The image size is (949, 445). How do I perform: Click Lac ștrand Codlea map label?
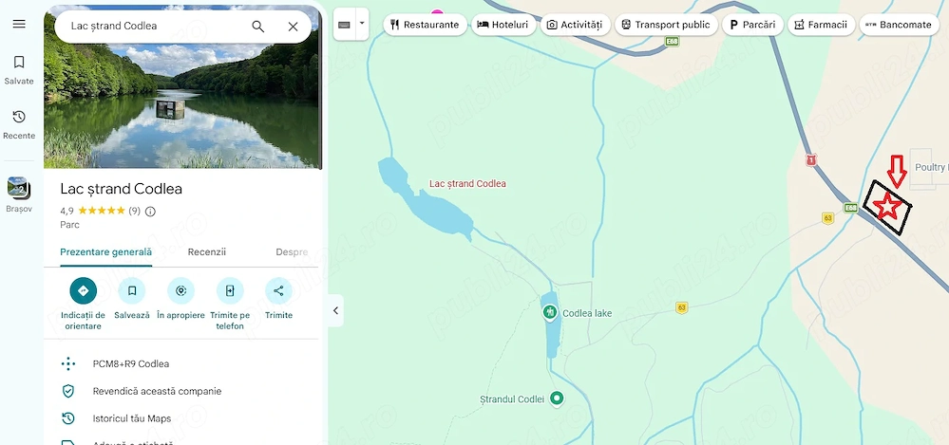tap(467, 183)
